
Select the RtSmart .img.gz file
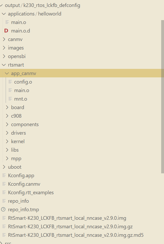click(70, 227)
